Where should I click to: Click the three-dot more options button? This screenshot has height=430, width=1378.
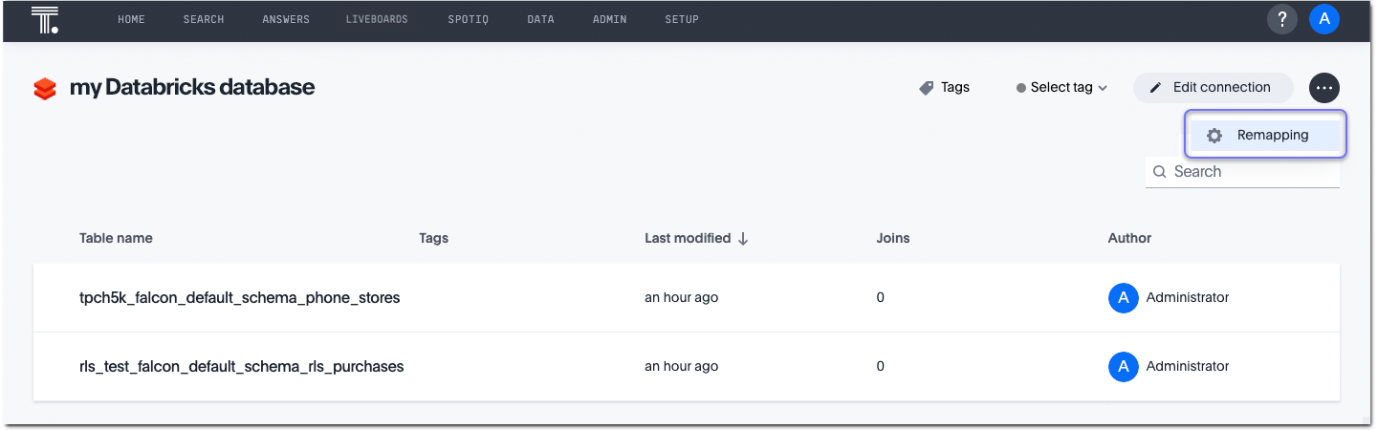pyautogui.click(x=1324, y=88)
